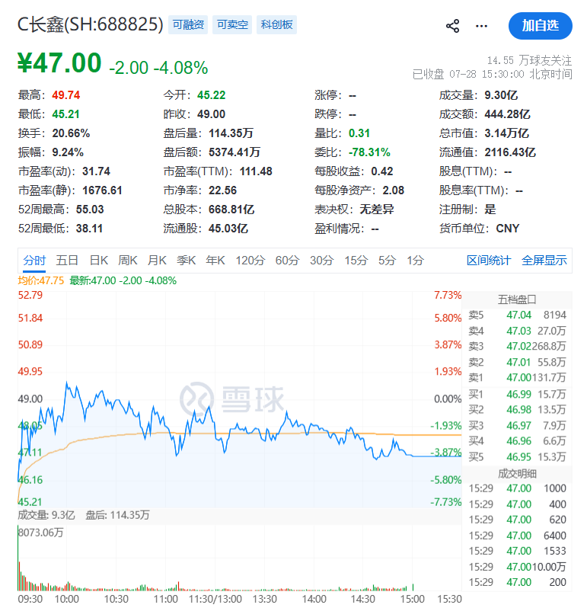Click the 流通值 value 2116.43亿
This screenshot has width=587, height=608.
tap(510, 152)
